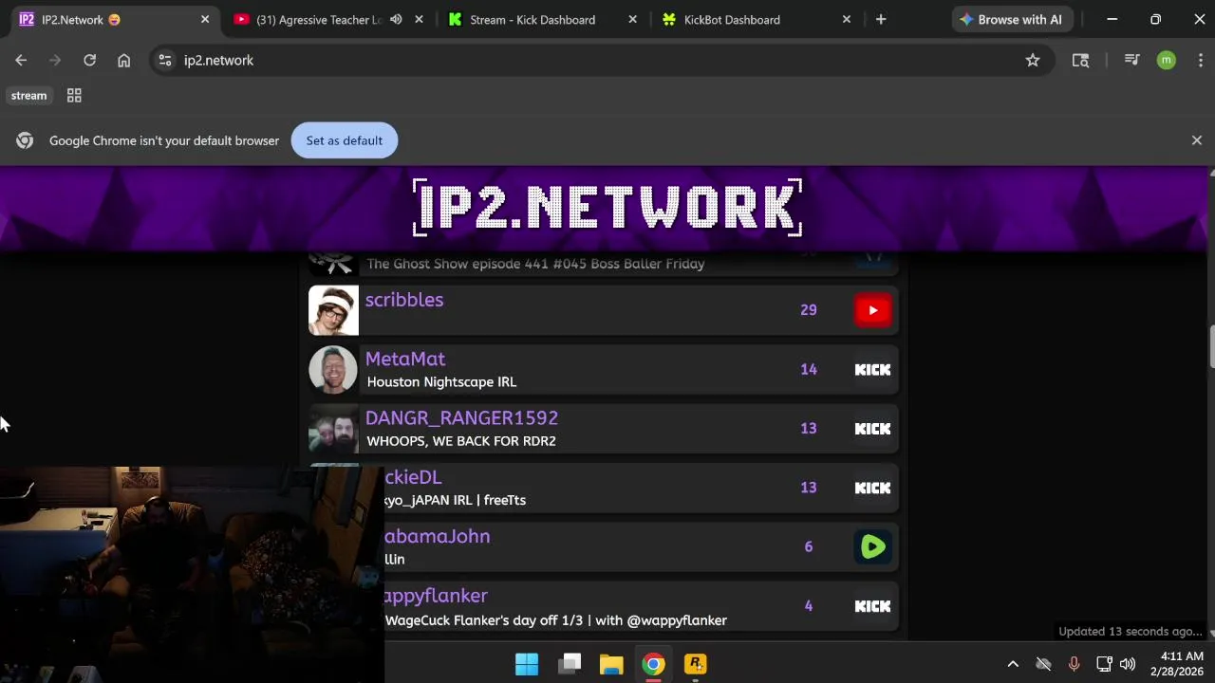View site information icon in address bar

[164, 60]
